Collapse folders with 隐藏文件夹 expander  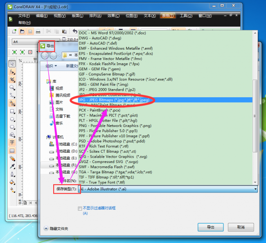[x=56, y=229]
